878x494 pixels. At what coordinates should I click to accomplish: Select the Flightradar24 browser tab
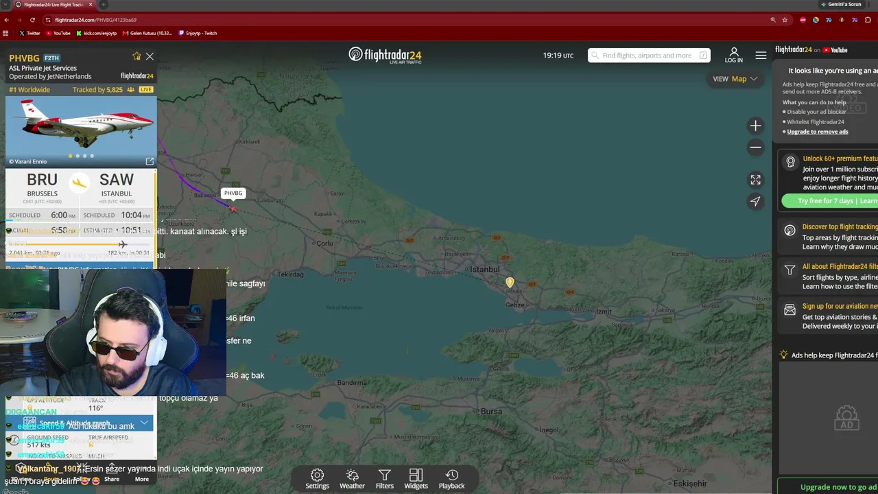54,4
